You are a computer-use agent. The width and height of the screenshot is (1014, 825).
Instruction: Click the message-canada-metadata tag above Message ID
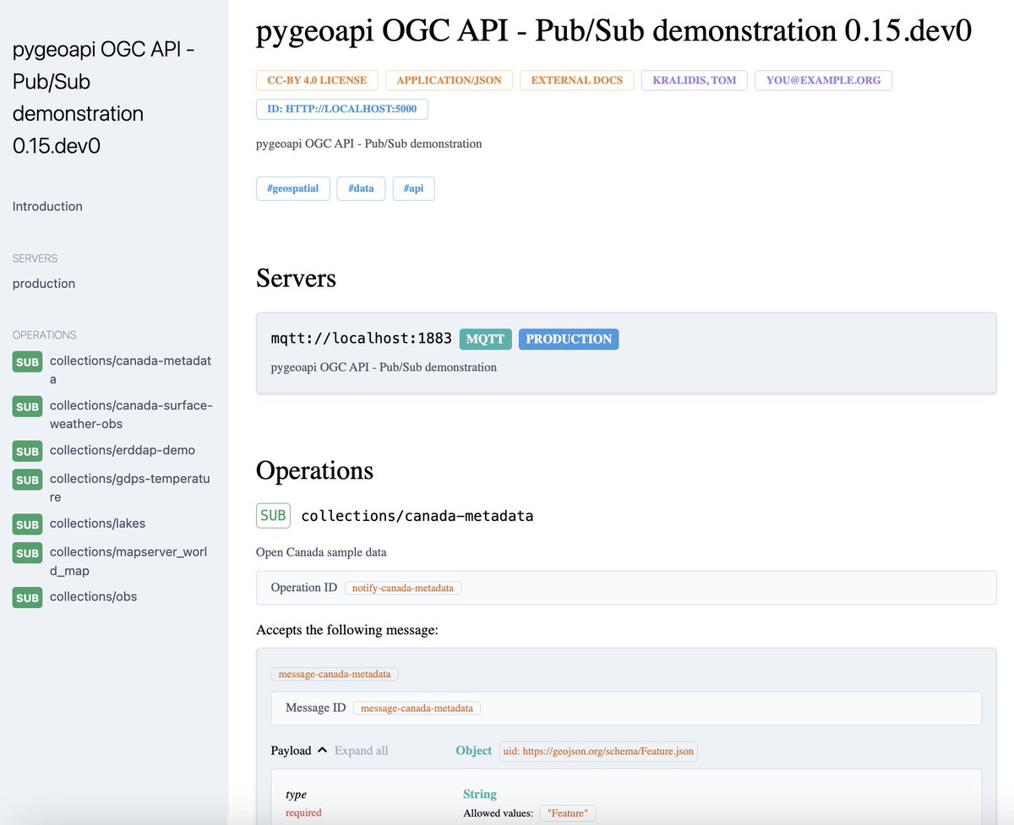pos(335,674)
